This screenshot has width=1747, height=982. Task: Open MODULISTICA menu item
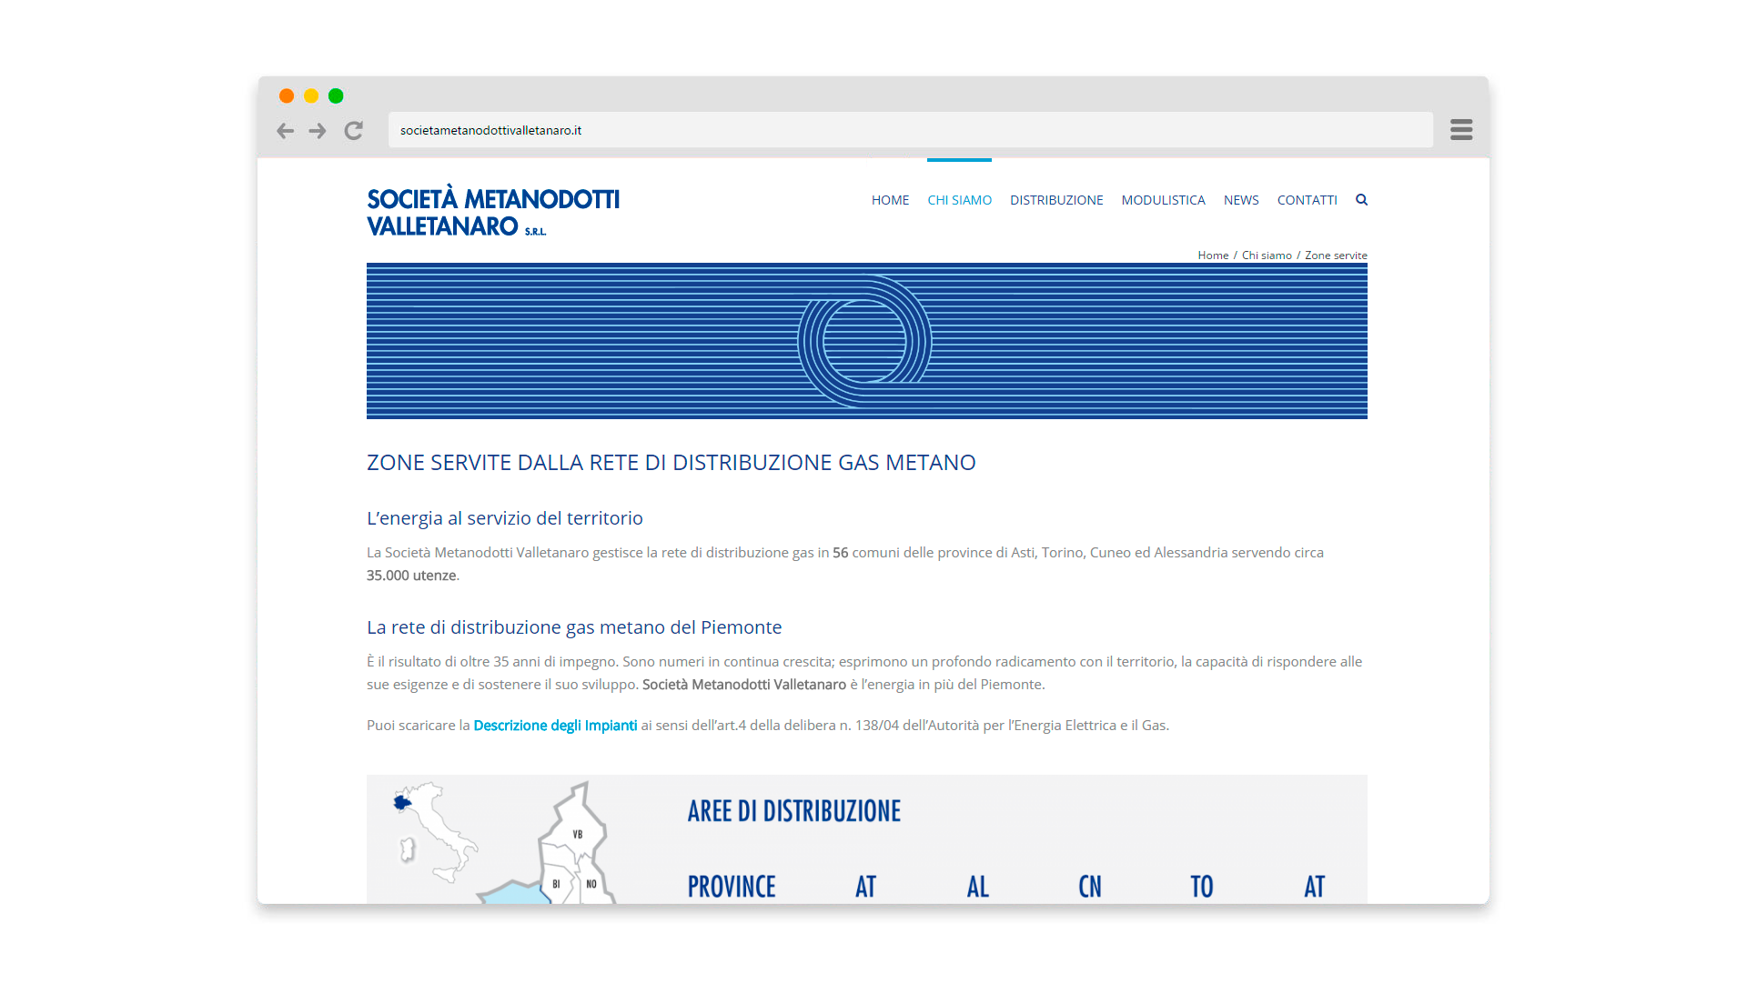click(x=1163, y=200)
